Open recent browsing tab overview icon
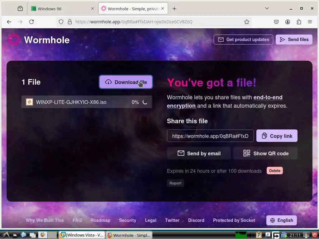Image resolution: width=319 pixels, height=239 pixels. click(20, 8)
